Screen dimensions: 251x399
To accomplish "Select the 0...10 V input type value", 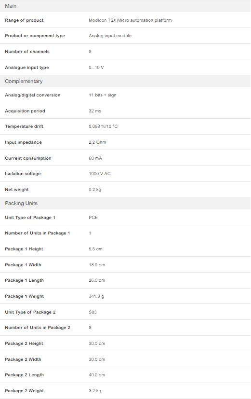I will [96, 68].
